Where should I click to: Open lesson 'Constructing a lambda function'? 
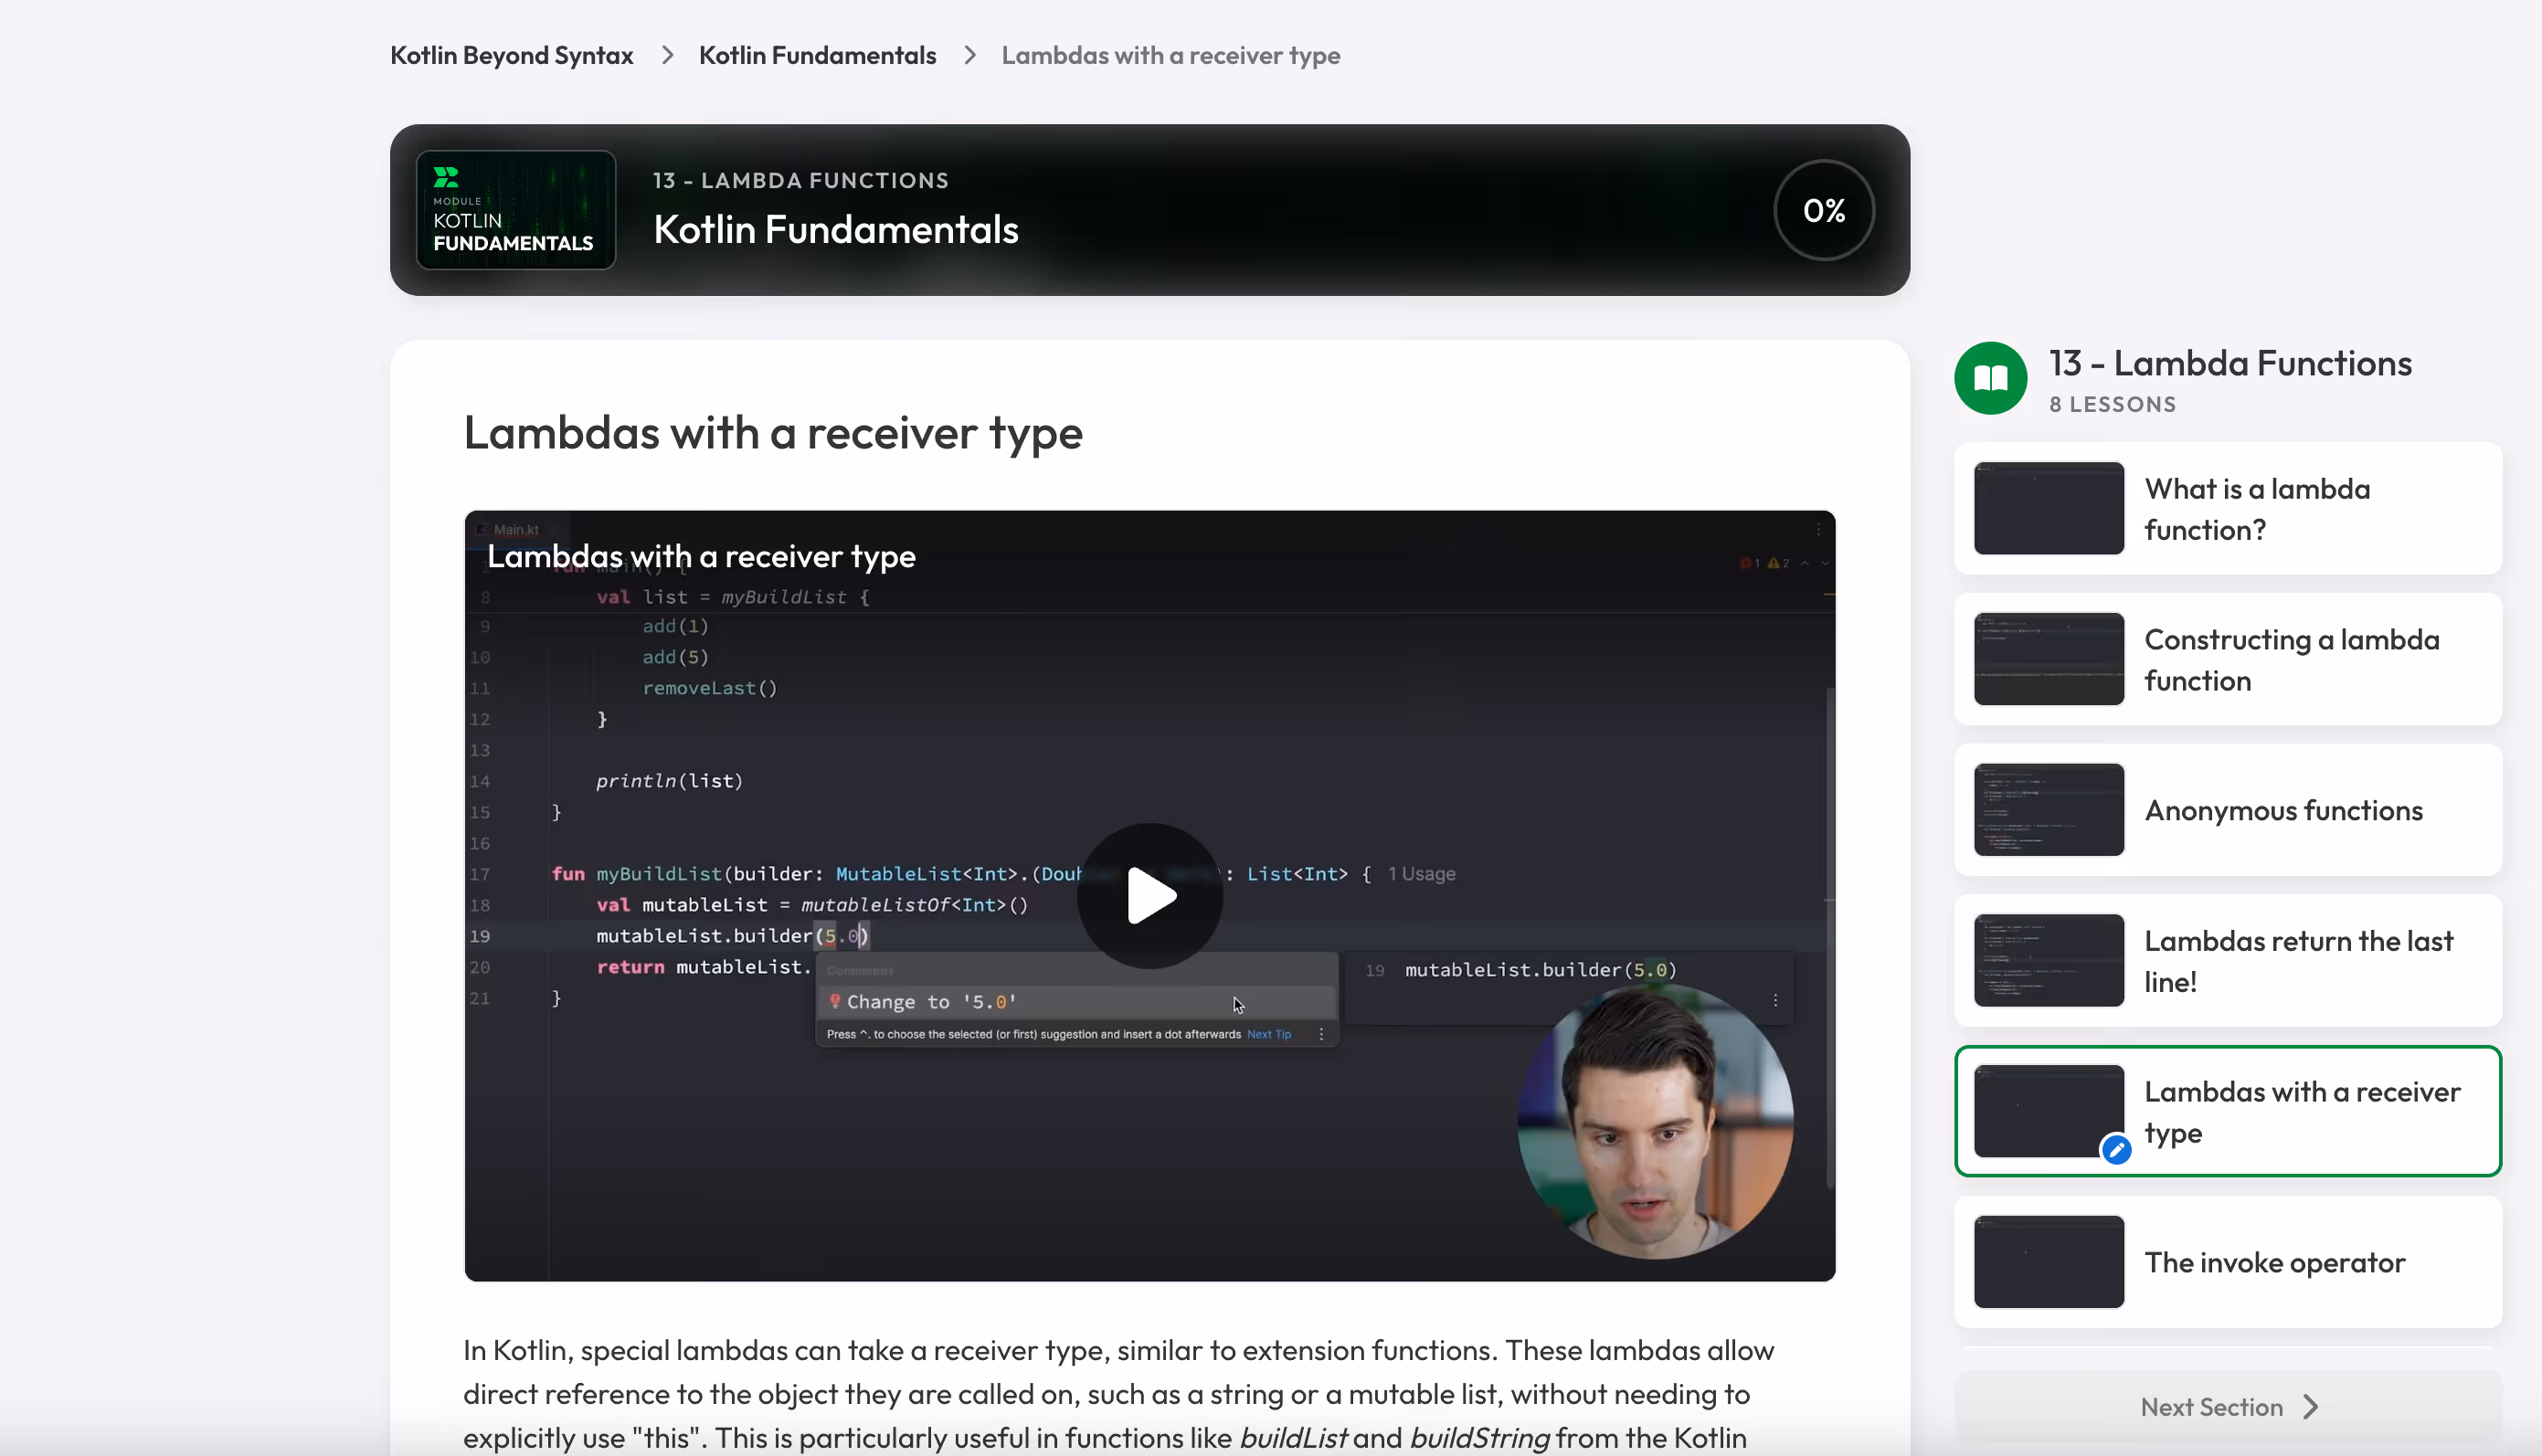[x=2291, y=660]
